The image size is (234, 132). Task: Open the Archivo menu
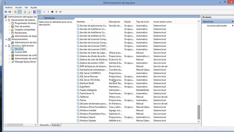pos(9,7)
